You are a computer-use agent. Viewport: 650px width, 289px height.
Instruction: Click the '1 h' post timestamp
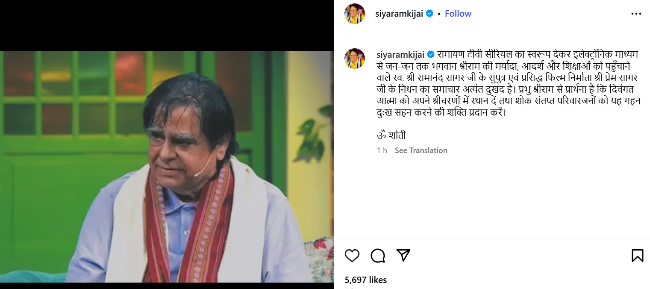tap(382, 150)
